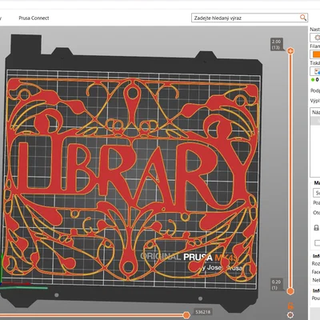Click the '536218' move count label
This screenshot has width=320, height=320.
[203, 312]
